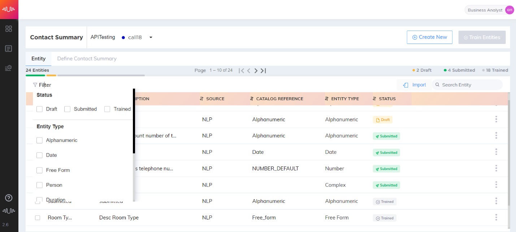Click the Draft status badge
The height and width of the screenshot is (232, 516).
383,120
